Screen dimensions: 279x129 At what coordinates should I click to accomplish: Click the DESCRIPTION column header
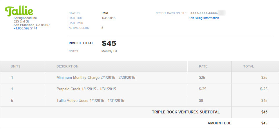point(68,67)
